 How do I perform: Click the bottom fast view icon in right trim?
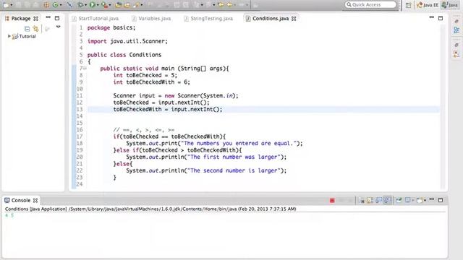(456, 54)
